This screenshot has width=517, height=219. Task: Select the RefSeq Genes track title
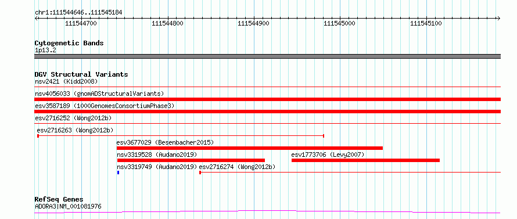tap(59, 200)
